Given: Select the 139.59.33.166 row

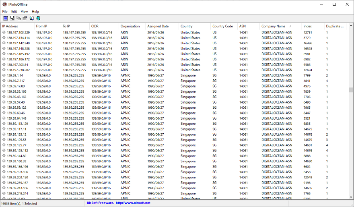Looking at the screenshot, I should tap(174, 91).
